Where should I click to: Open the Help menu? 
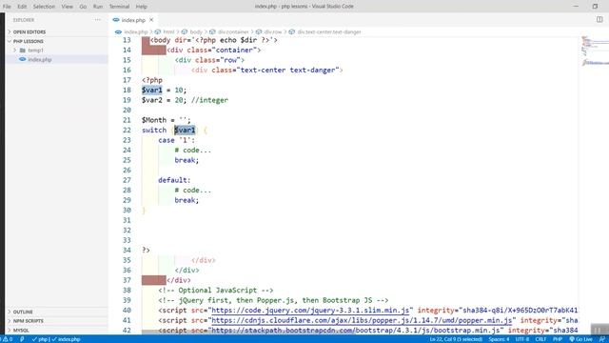(x=142, y=7)
